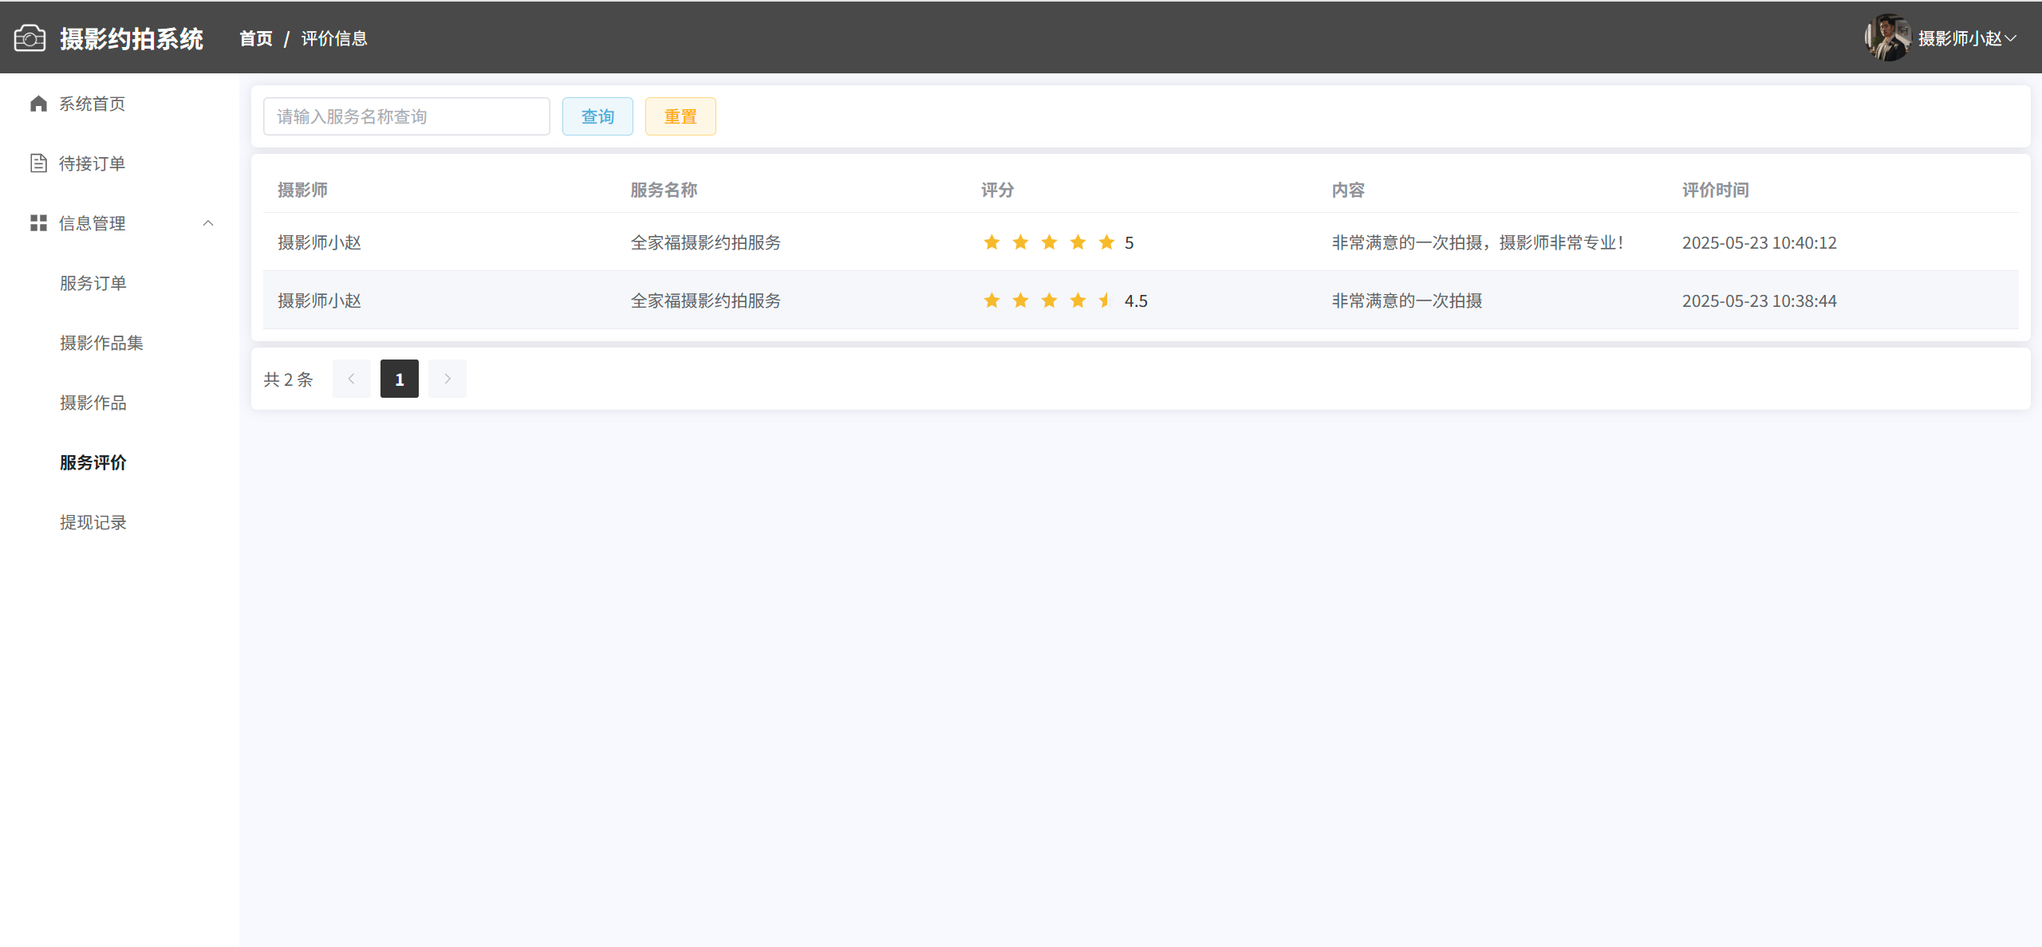
Task: Open 服务订单 menu item
Action: pos(93,283)
